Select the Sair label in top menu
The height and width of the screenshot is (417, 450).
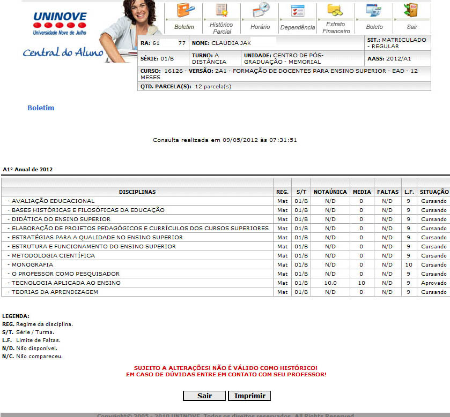tap(412, 27)
